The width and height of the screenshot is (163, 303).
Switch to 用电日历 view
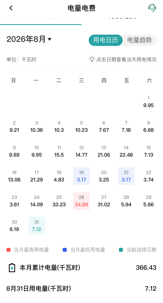[x=106, y=40]
